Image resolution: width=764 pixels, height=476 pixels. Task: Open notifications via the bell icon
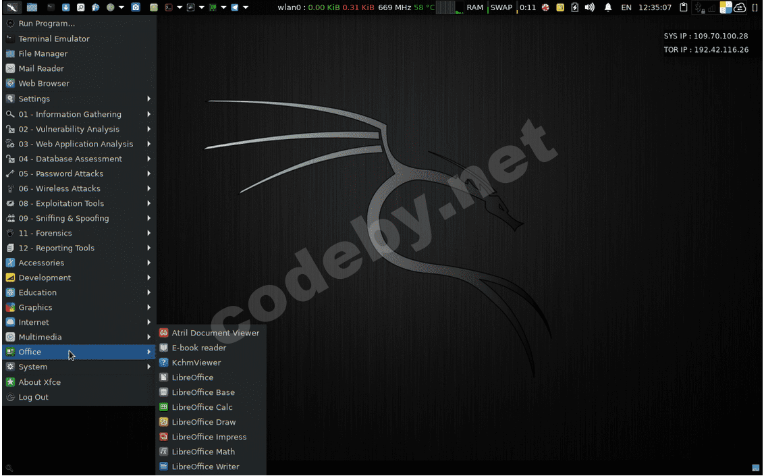coord(608,7)
